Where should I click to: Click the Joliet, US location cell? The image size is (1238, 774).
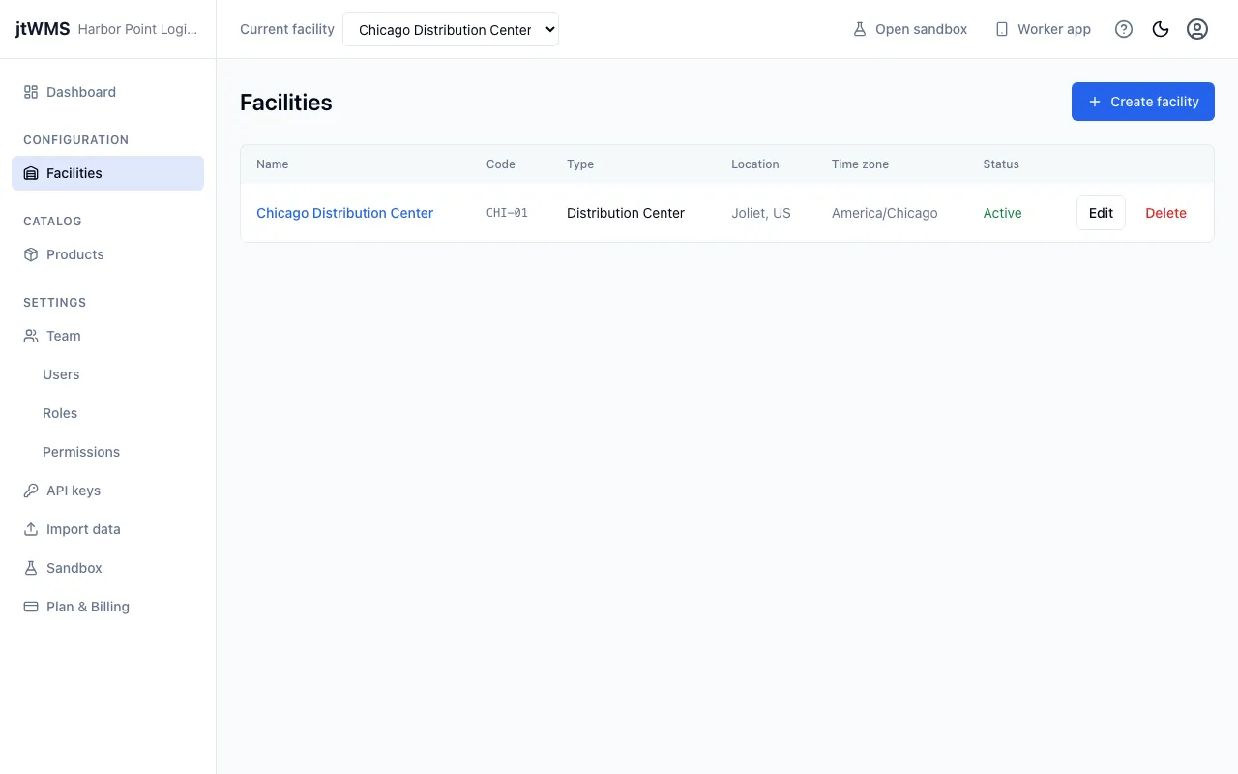[x=761, y=213]
